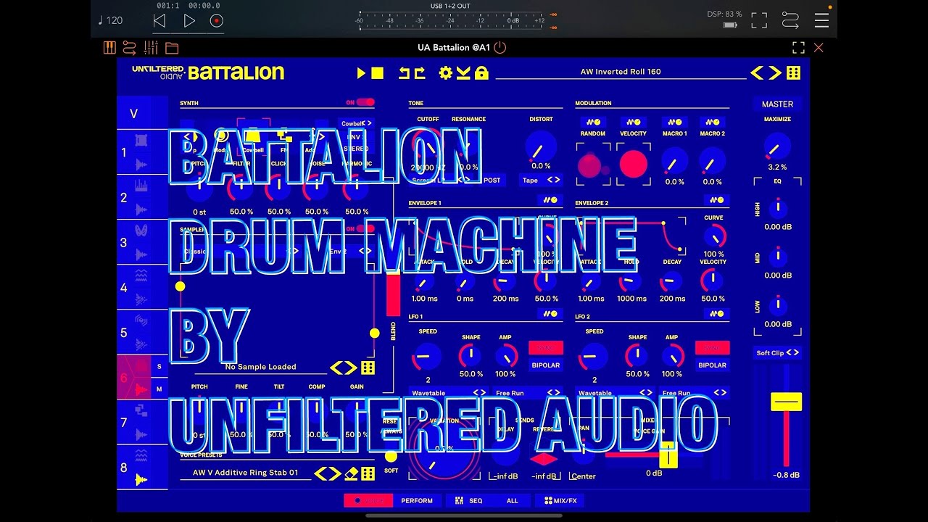The image size is (928, 522).
Task: Open LFO 1 Wavetable dropdown
Action: [x=447, y=393]
